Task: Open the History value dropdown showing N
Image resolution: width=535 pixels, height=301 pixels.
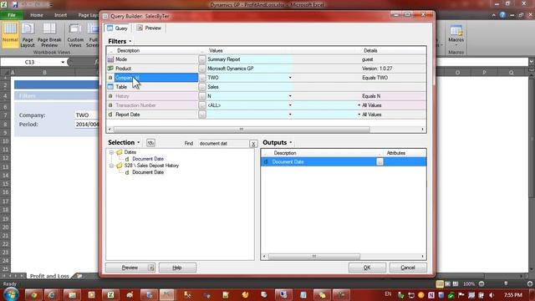Action: click(x=290, y=96)
